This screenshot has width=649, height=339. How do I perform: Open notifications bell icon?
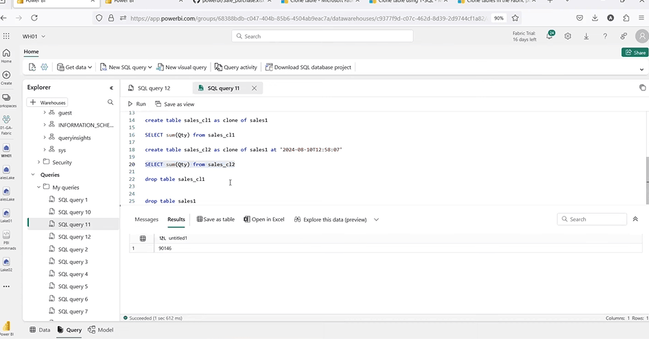coord(550,36)
